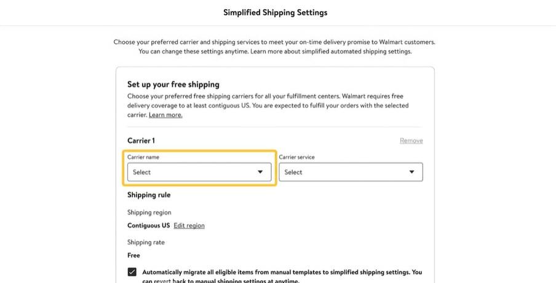Click the automatically migrate checkbox label text
Image resolution: width=556 pixels, height=283 pixels.
click(x=282, y=272)
